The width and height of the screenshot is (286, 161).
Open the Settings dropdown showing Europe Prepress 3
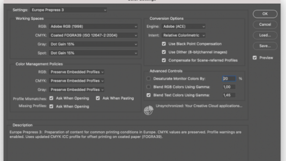point(68,10)
